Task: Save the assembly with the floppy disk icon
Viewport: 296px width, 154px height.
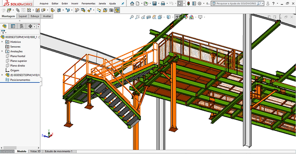Action: tap(155, 3)
